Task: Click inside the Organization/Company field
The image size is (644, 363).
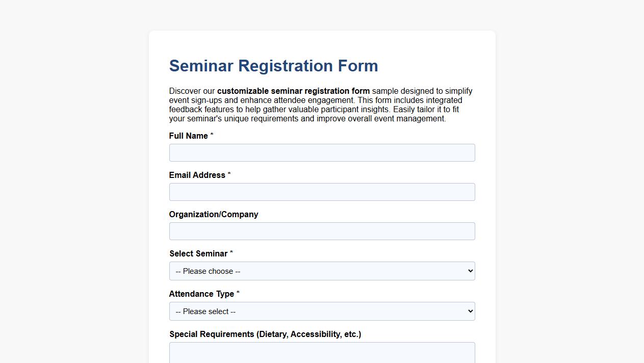Action: coord(322,231)
